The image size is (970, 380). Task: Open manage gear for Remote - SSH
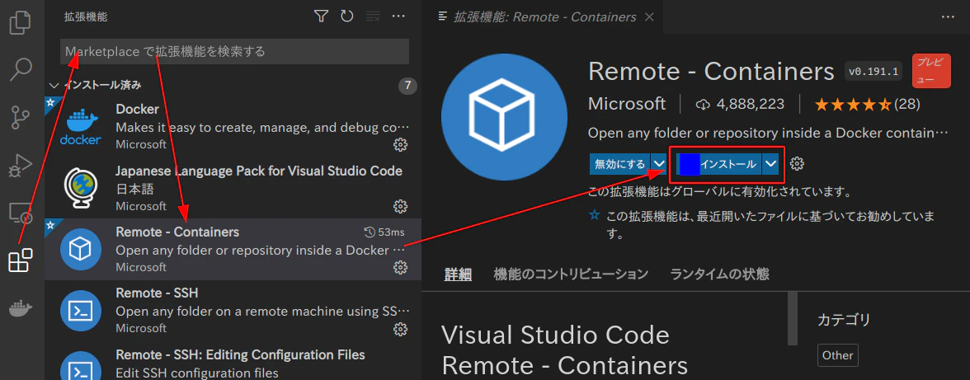tap(400, 328)
